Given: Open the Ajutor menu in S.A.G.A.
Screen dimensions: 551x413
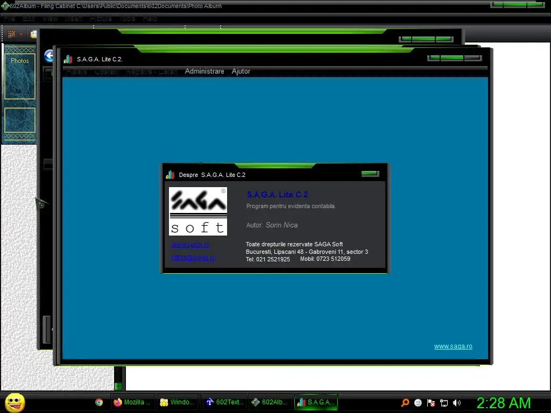Looking at the screenshot, I should tap(241, 72).
